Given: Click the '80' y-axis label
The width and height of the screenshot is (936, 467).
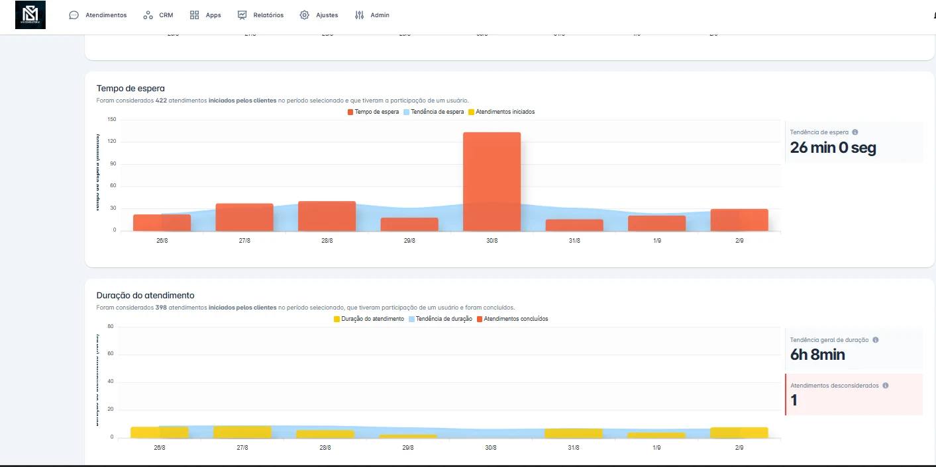Looking at the screenshot, I should 111,327.
